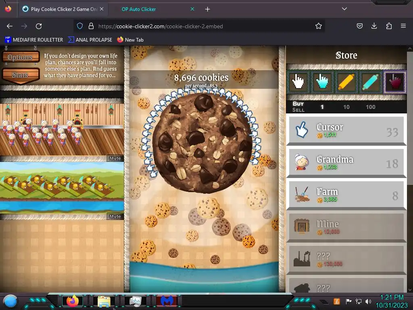Set purchase amount to 10
413x310 pixels.
346,107
